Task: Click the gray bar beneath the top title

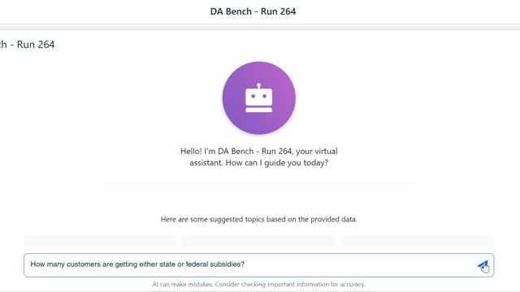Action: 260,27
